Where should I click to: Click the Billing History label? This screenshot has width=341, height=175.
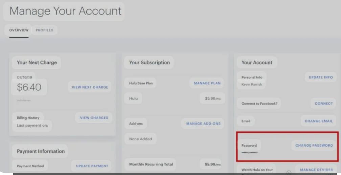[28, 118]
